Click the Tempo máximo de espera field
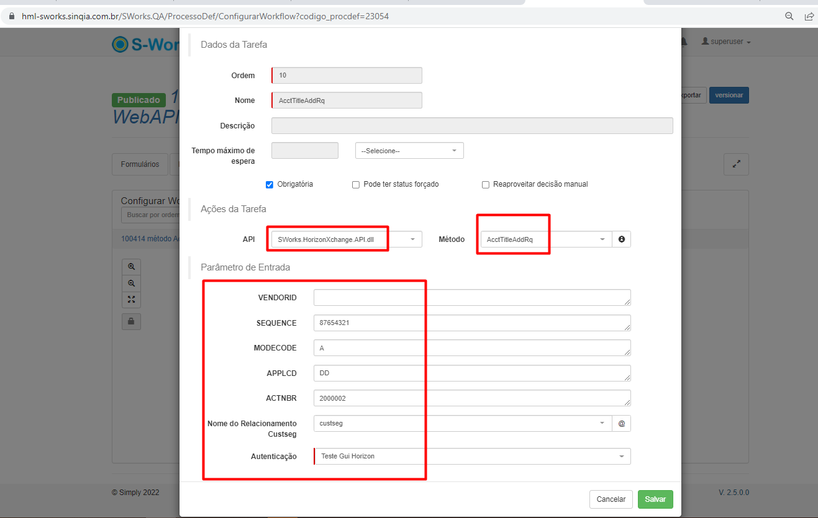Screen dimensions: 818x518 coord(305,151)
